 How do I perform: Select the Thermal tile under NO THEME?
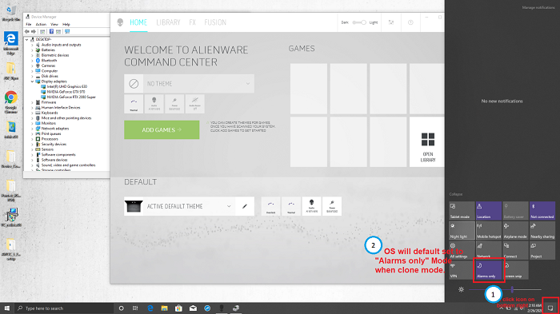[134, 104]
